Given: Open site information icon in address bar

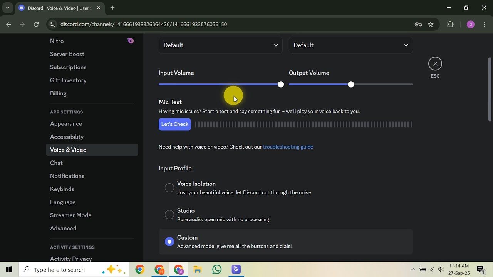Looking at the screenshot, I should pos(53,24).
